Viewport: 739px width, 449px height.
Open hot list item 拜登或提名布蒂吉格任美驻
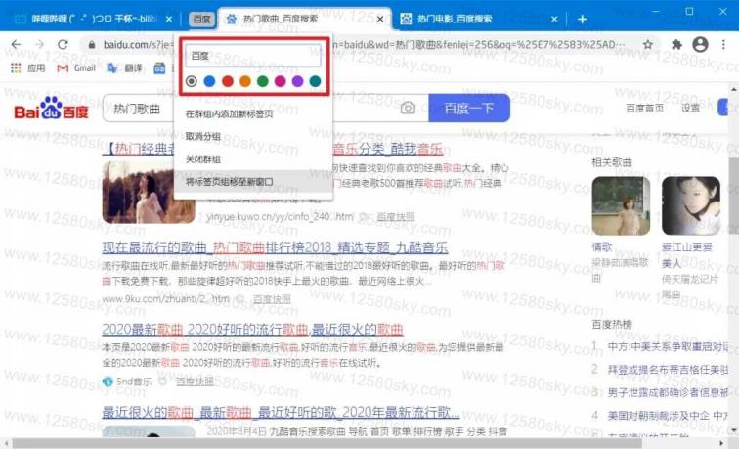(x=669, y=370)
